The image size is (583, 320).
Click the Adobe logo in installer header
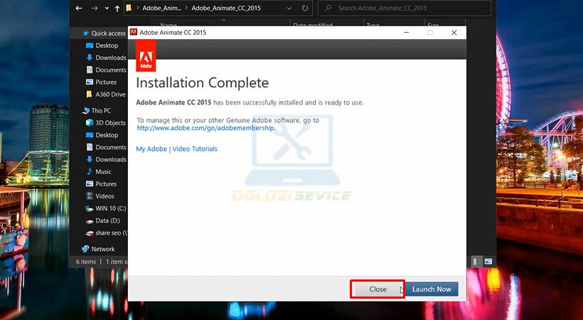(146, 55)
